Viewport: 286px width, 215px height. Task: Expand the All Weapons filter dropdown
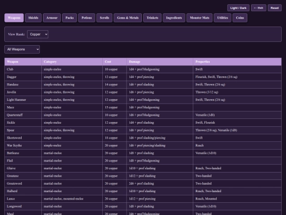pos(22,49)
